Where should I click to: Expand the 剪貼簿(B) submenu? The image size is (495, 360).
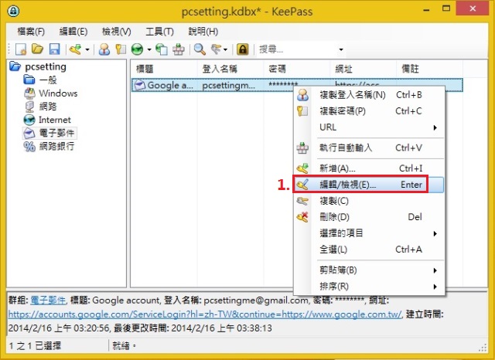(369, 270)
